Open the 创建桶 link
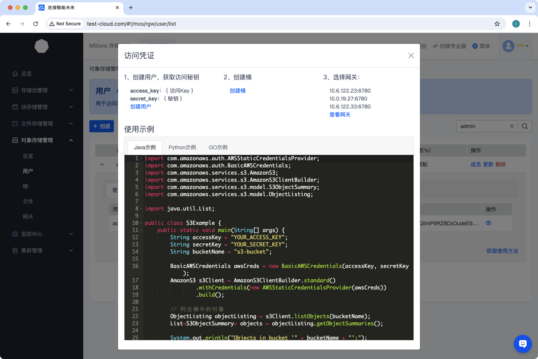Image resolution: width=538 pixels, height=359 pixels. coord(238,91)
